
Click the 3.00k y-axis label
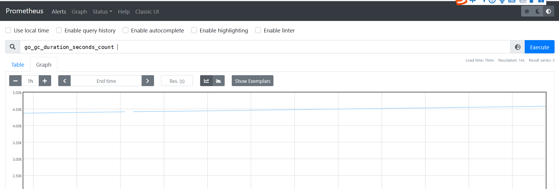click(17, 159)
